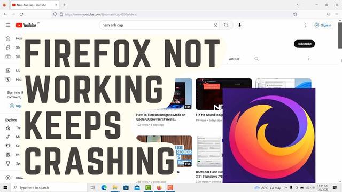Open the YouTube guide hamburger menu

8,25
